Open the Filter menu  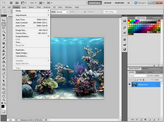point(38,7)
